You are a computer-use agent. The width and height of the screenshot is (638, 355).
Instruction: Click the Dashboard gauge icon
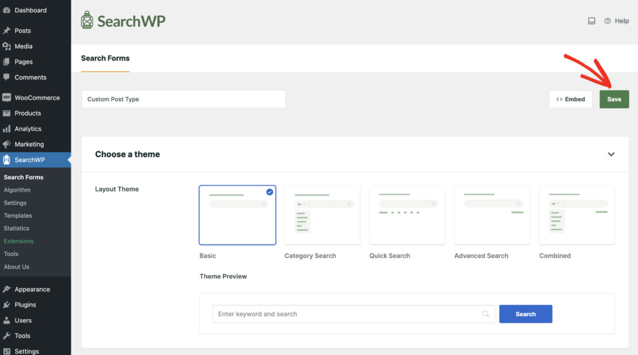pyautogui.click(x=7, y=10)
